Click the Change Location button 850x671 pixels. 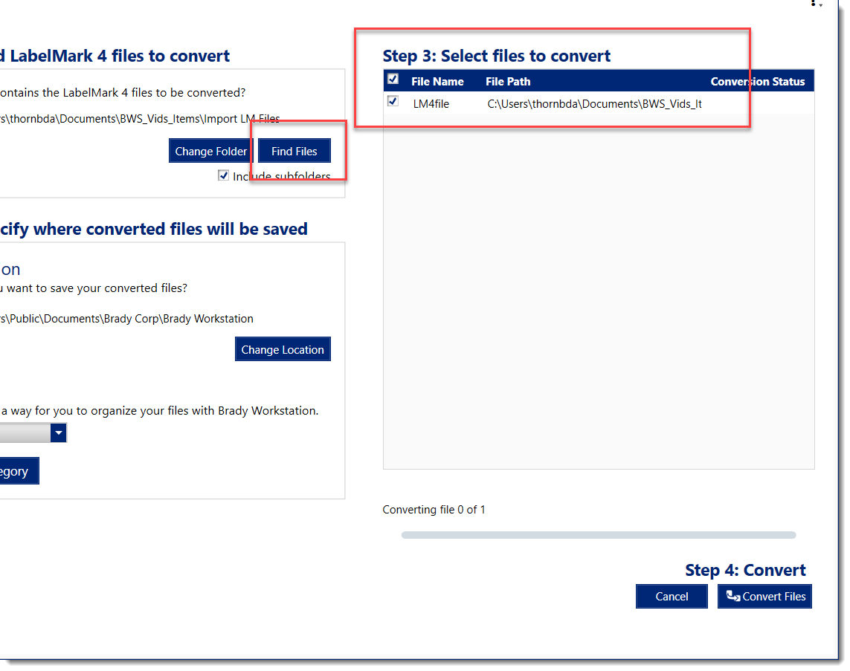(283, 349)
